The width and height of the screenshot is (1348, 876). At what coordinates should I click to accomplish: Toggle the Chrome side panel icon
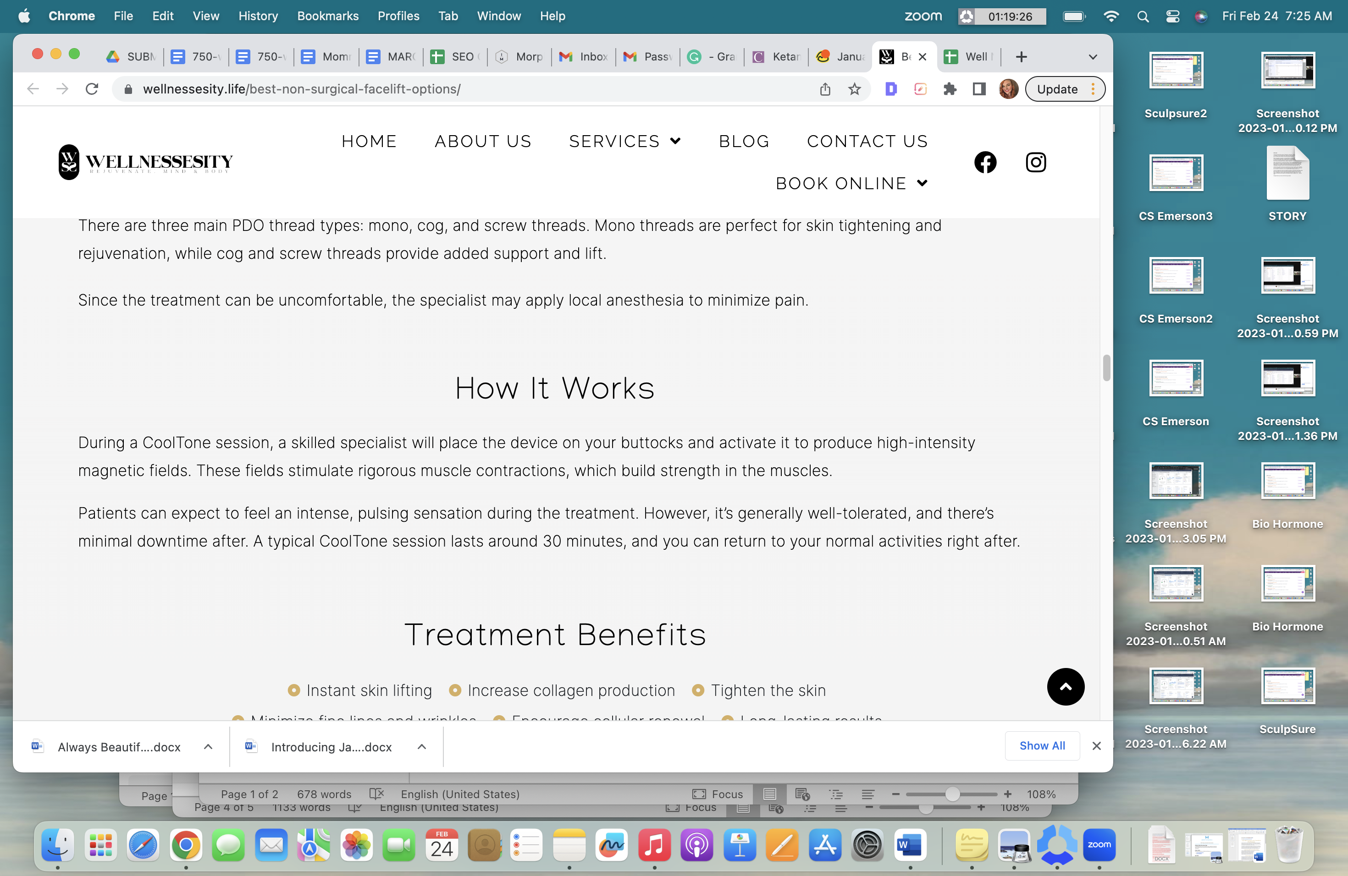[979, 89]
